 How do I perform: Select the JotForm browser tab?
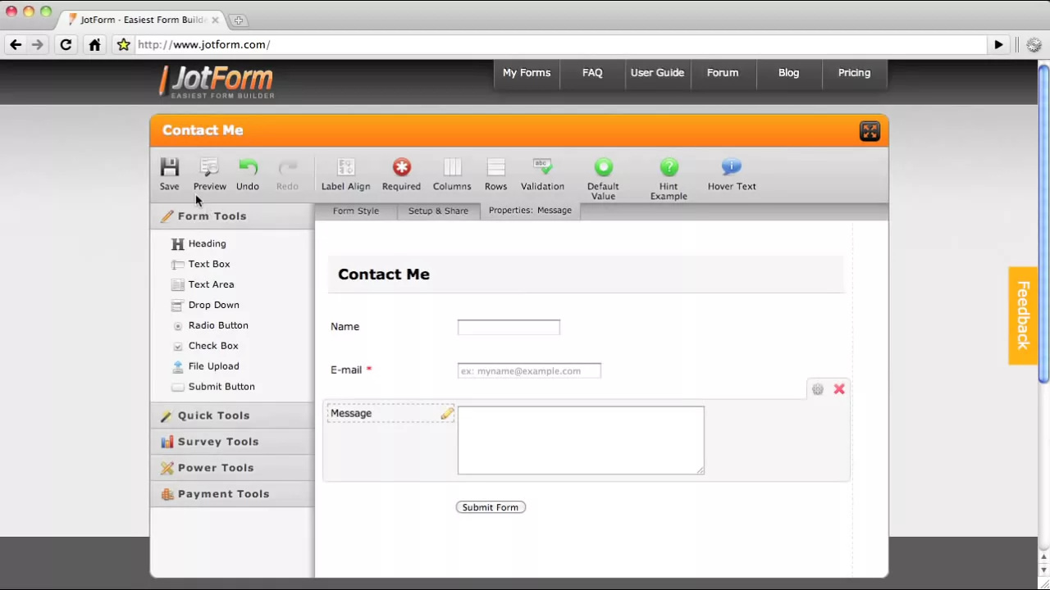(x=143, y=20)
